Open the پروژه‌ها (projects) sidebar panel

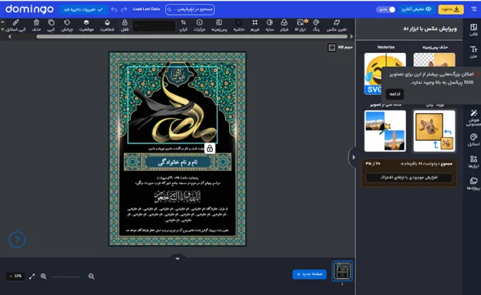(473, 183)
